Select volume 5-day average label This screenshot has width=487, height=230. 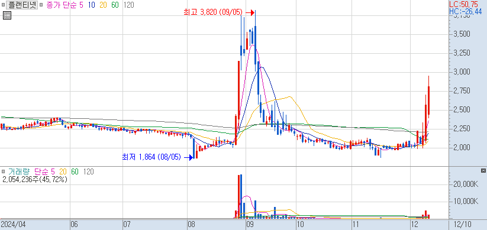(53, 171)
